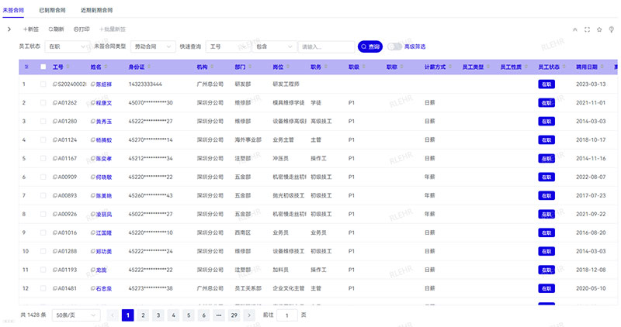621x327 pixels.
Task: Click 刷新 to reload the list
Action: pos(56,29)
